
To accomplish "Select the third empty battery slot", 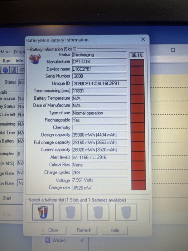I will [98, 212].
